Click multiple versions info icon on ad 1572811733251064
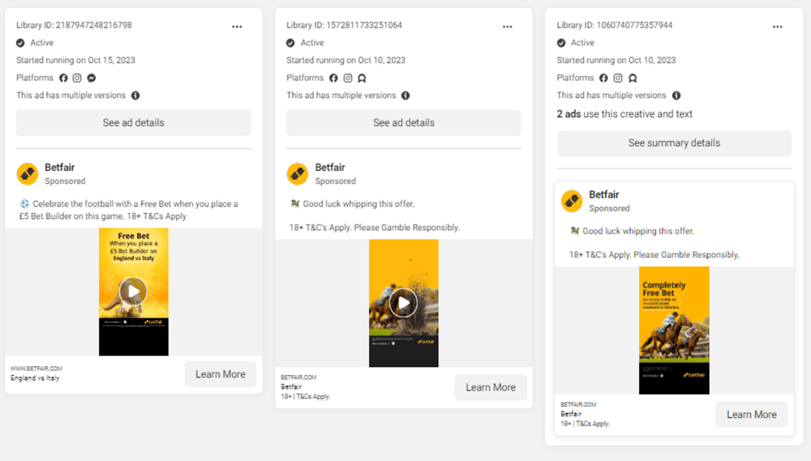811x461 pixels. (x=405, y=96)
